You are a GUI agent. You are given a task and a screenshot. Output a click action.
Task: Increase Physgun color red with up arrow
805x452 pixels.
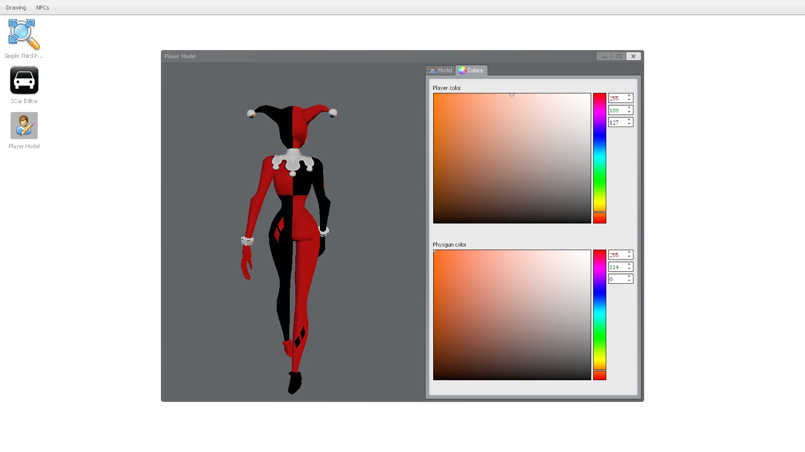coord(629,253)
